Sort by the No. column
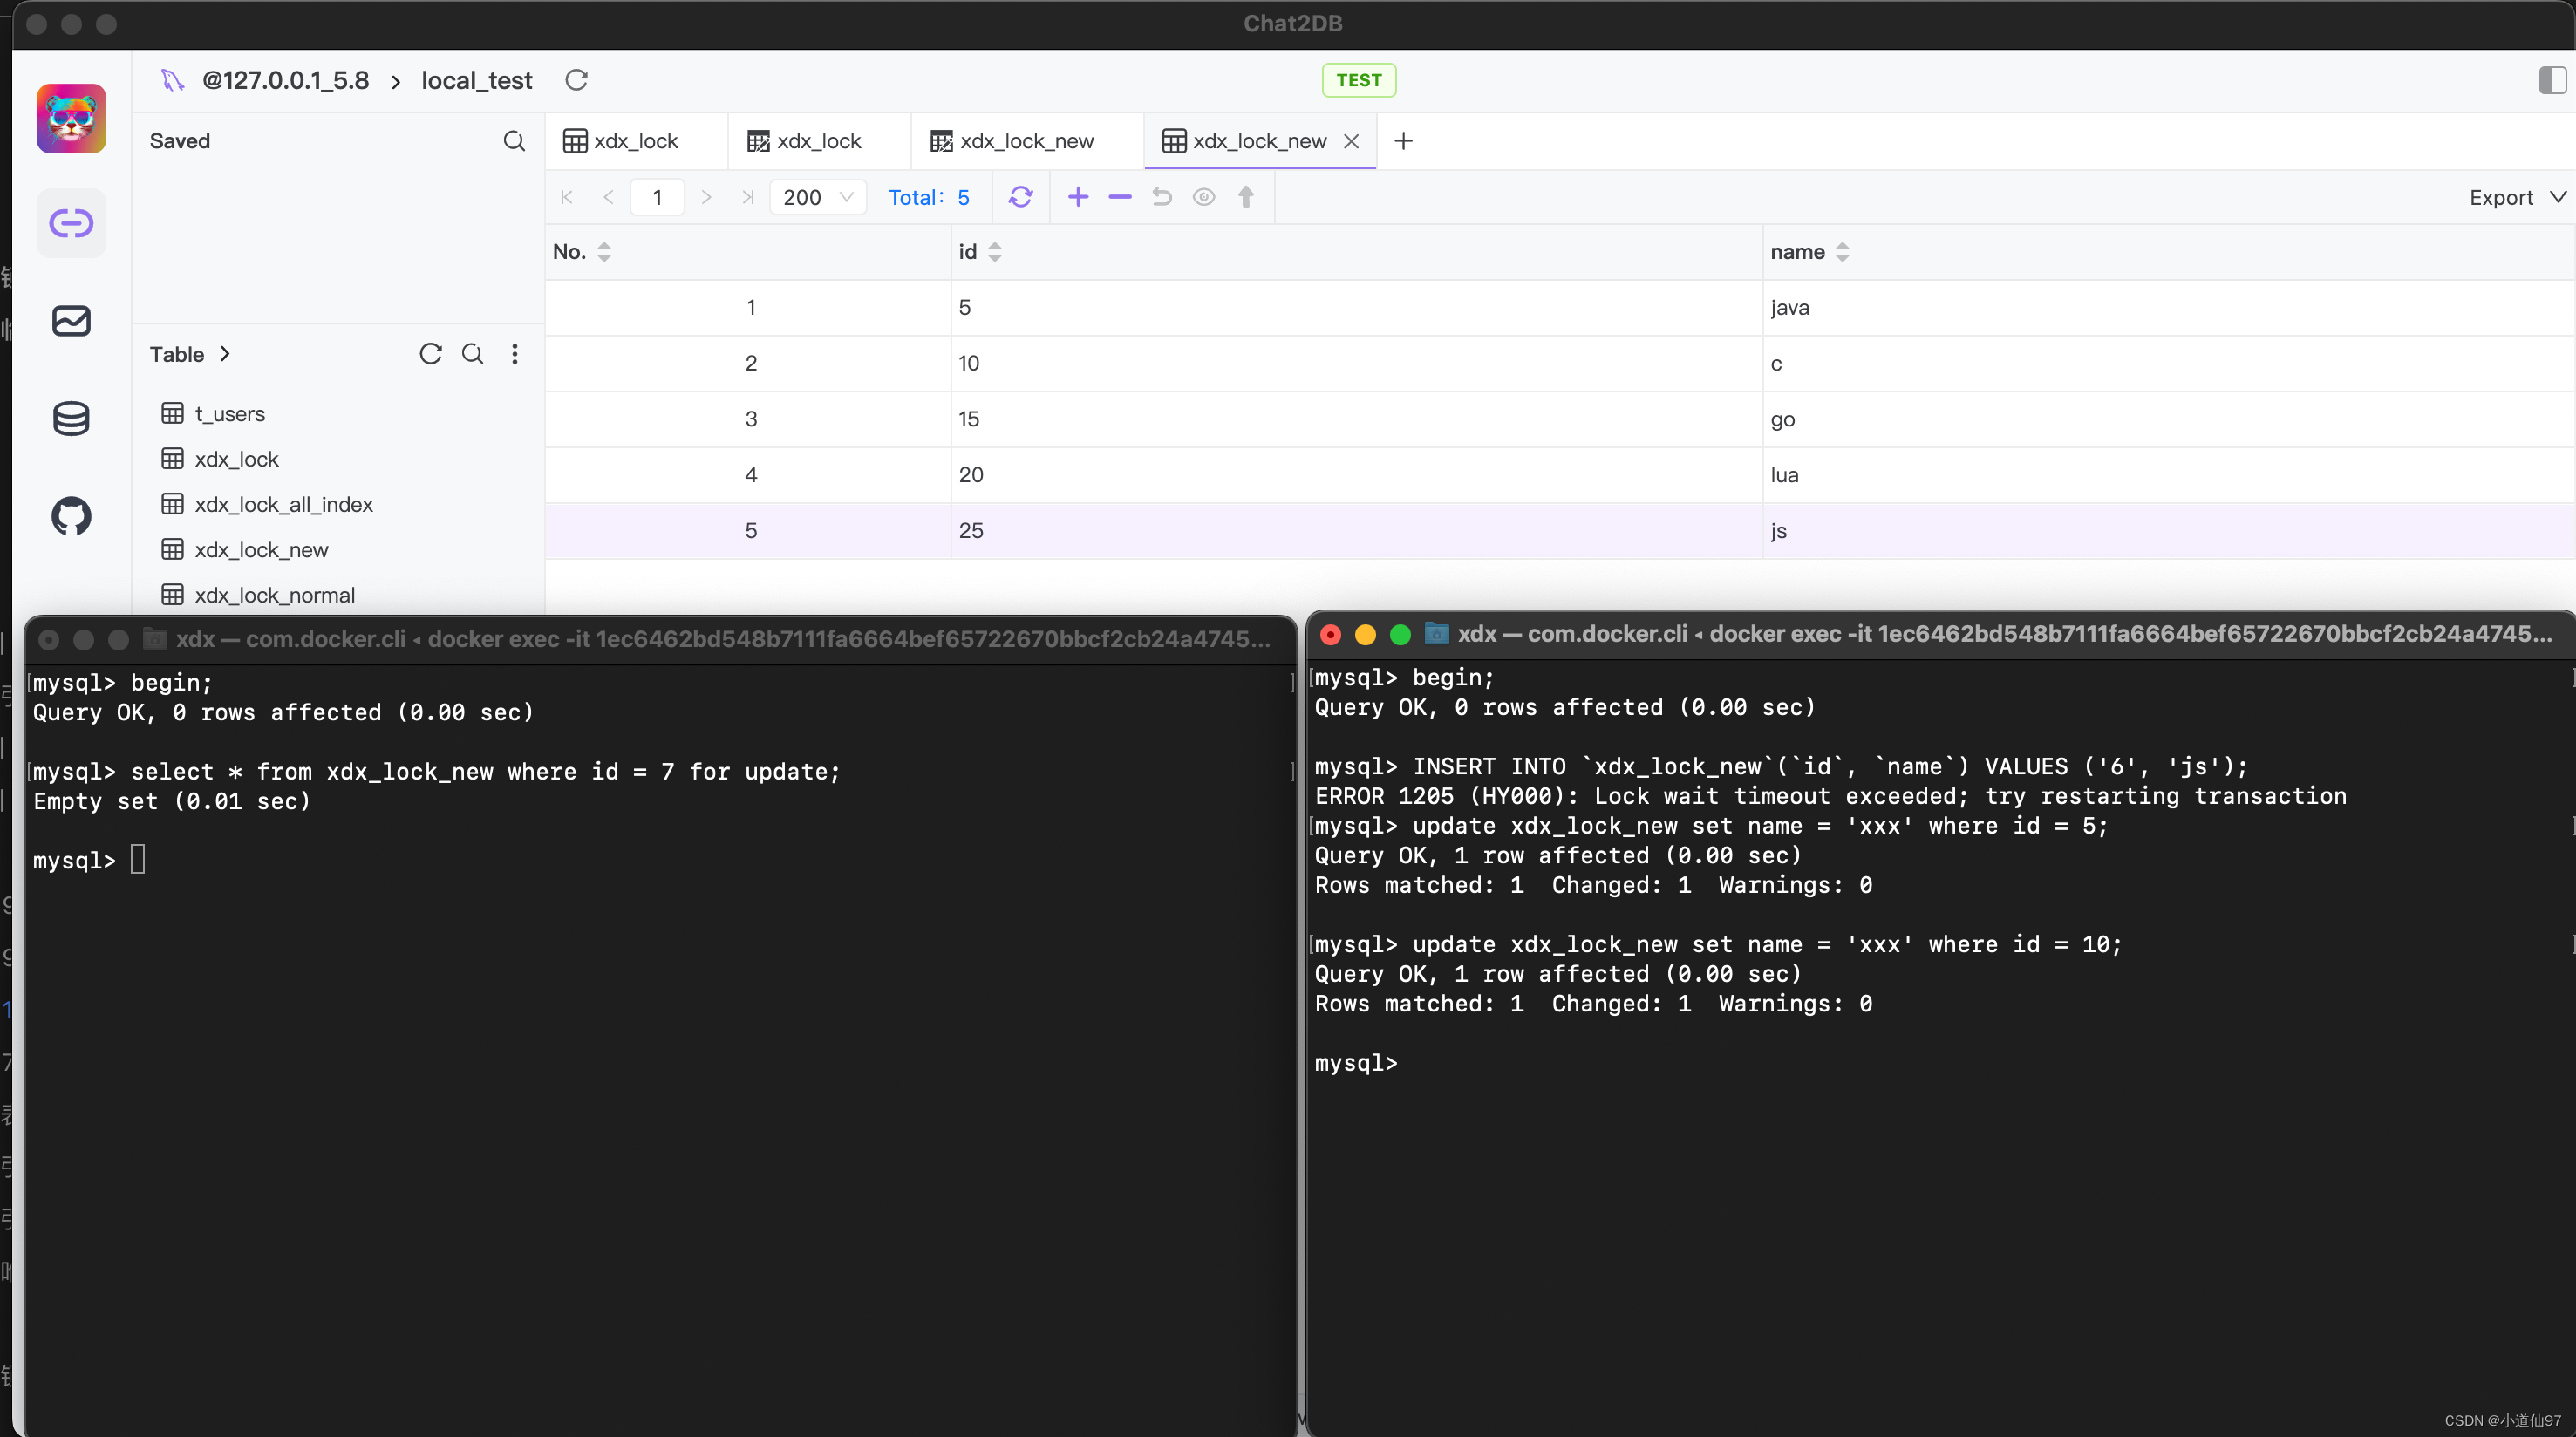Image resolution: width=2576 pixels, height=1437 pixels. point(604,252)
